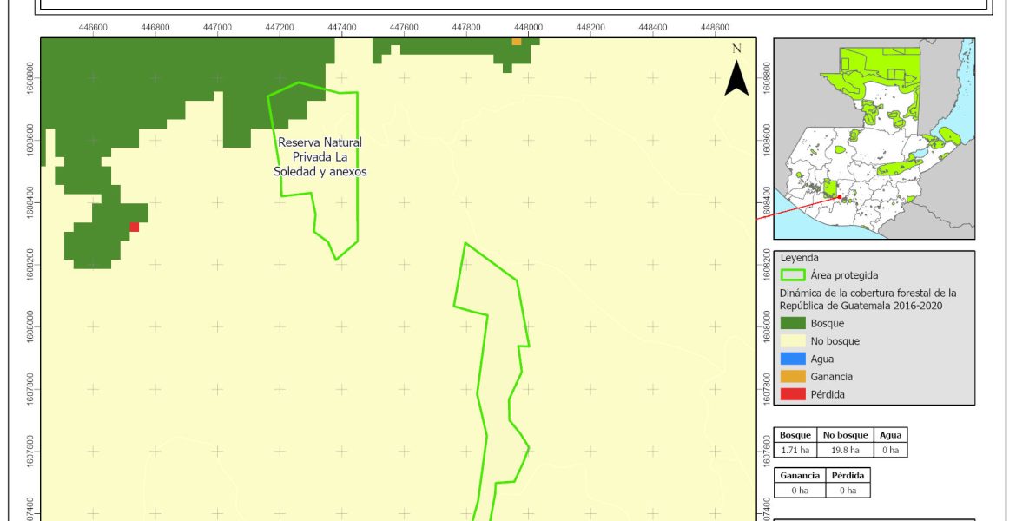Click the legend title about Dinámica de cobertura forestal
Screen dimensions: 1016x521
point(868,299)
